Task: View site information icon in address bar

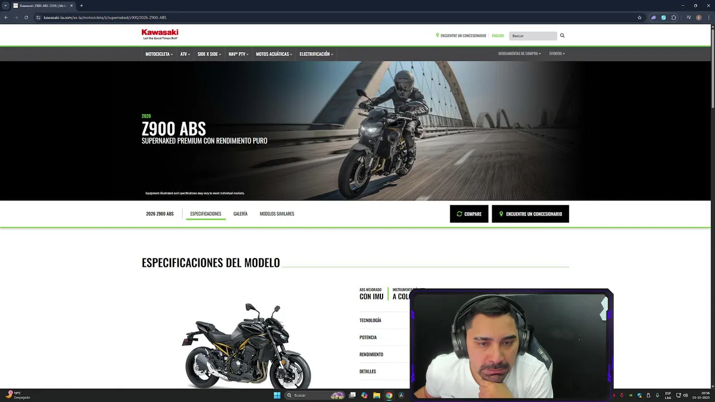Action: coord(38,17)
